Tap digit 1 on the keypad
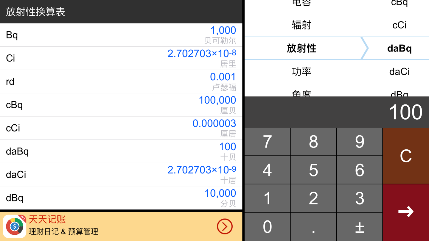429x241 pixels. pyautogui.click(x=267, y=198)
